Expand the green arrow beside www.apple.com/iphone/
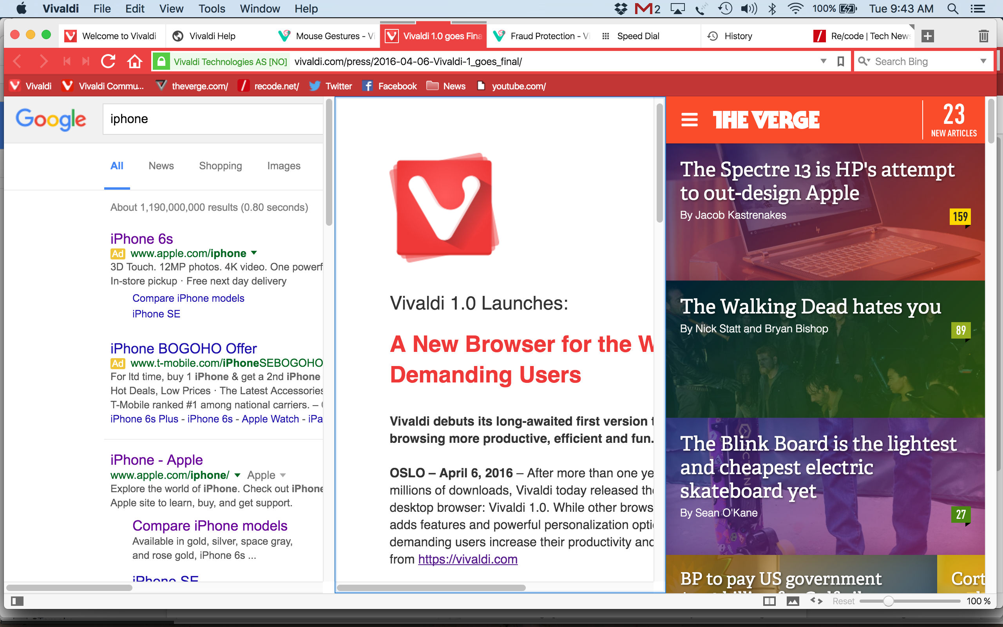1003x627 pixels. (x=237, y=475)
